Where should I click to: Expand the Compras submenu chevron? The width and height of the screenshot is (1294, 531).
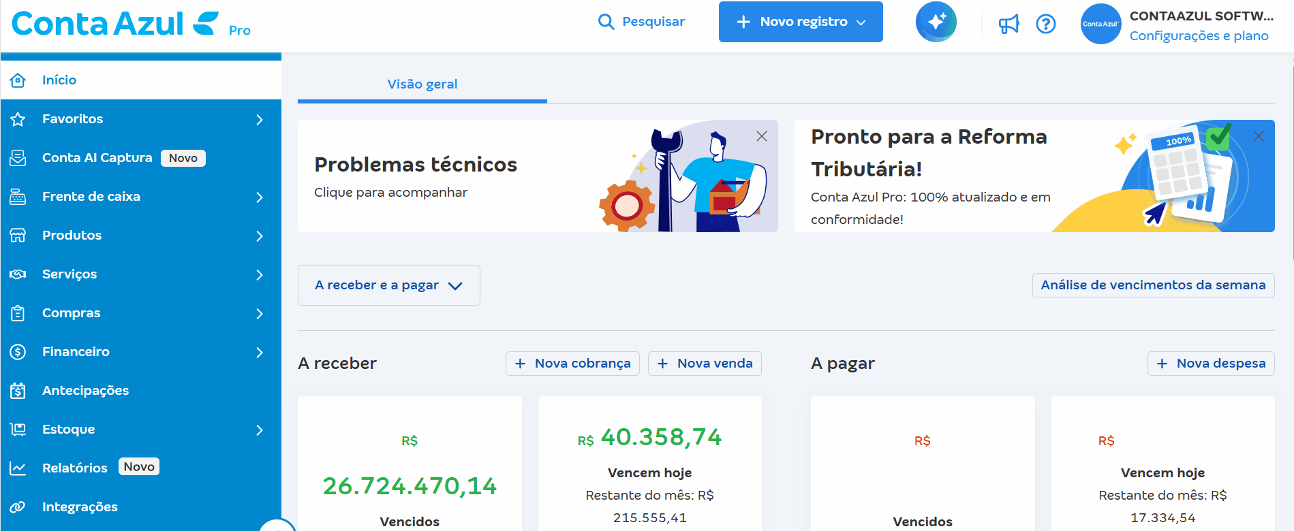pyautogui.click(x=260, y=314)
